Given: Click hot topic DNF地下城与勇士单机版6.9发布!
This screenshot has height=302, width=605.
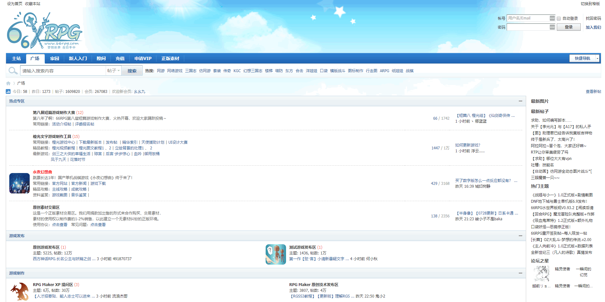Looking at the screenshot, I should coord(559,201).
